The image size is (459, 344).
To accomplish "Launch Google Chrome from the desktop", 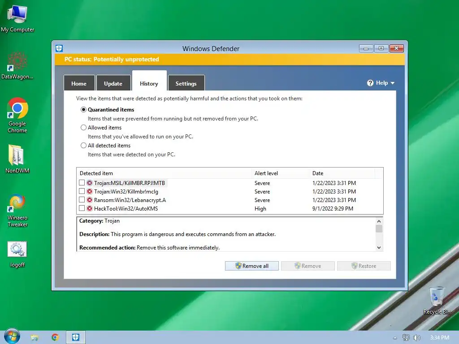I will pyautogui.click(x=17, y=115).
